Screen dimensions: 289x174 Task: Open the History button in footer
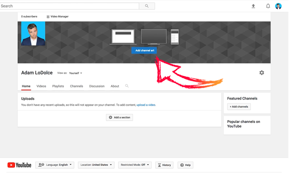point(164,165)
